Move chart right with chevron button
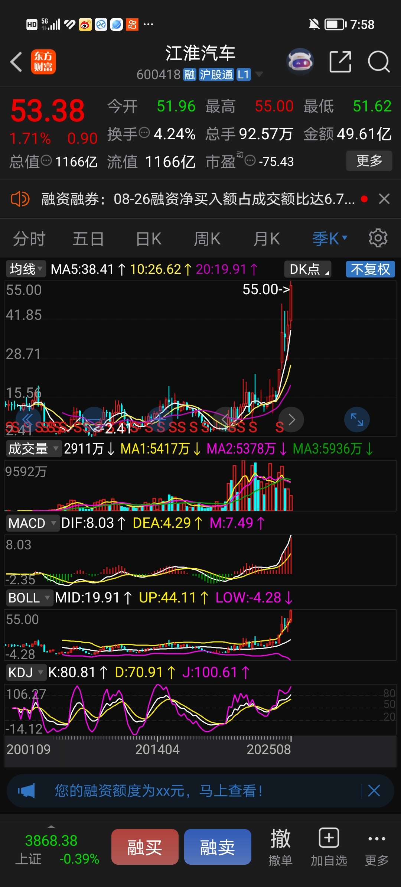The height and width of the screenshot is (887, 401). click(291, 419)
